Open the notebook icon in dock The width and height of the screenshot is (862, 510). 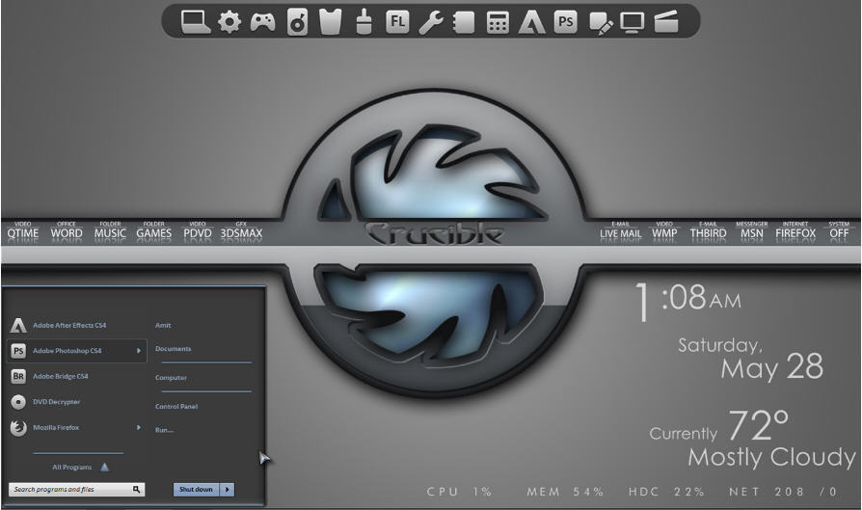(x=464, y=22)
